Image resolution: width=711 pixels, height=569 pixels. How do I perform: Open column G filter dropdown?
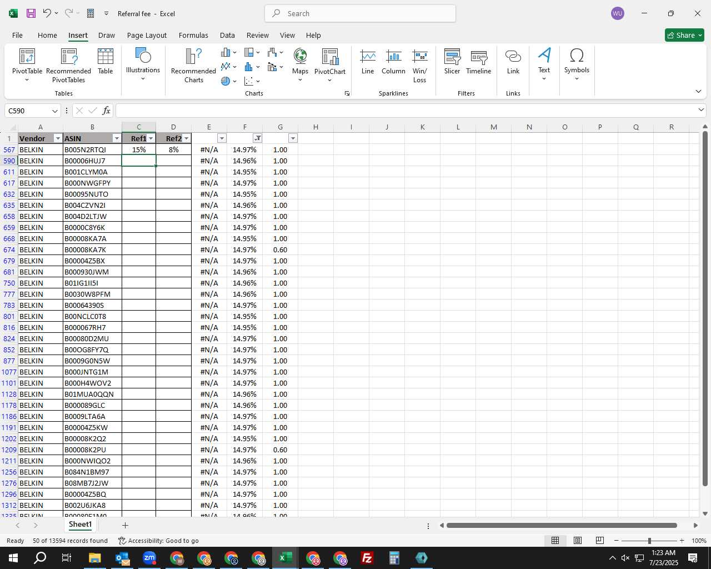point(293,138)
